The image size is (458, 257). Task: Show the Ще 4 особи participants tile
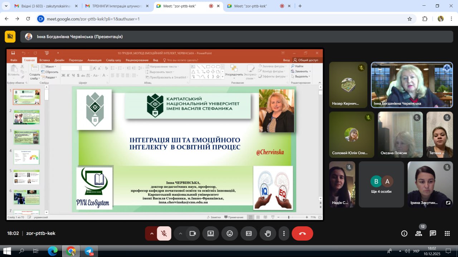tap(381, 184)
